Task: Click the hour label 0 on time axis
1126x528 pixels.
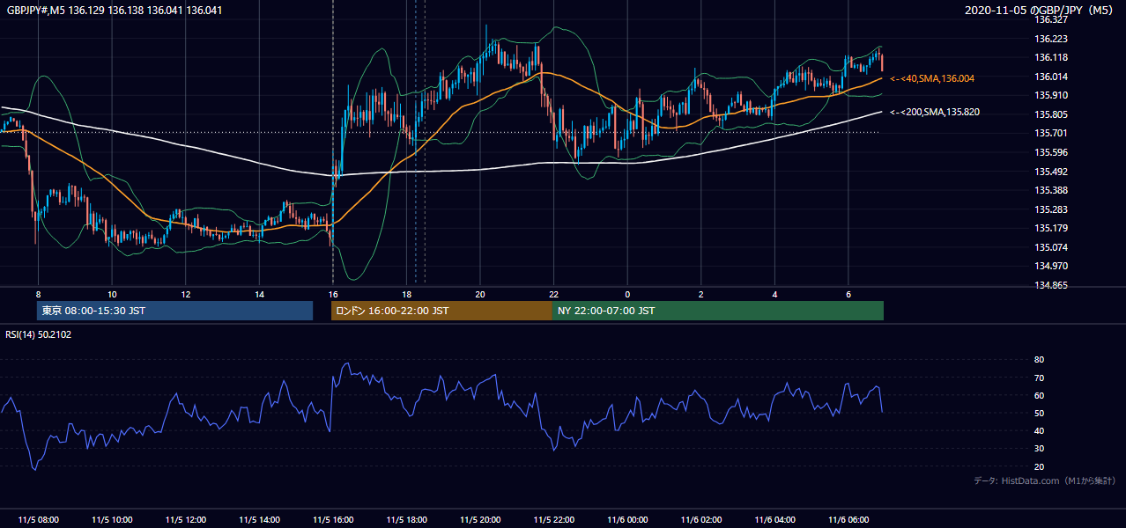Action: (627, 294)
